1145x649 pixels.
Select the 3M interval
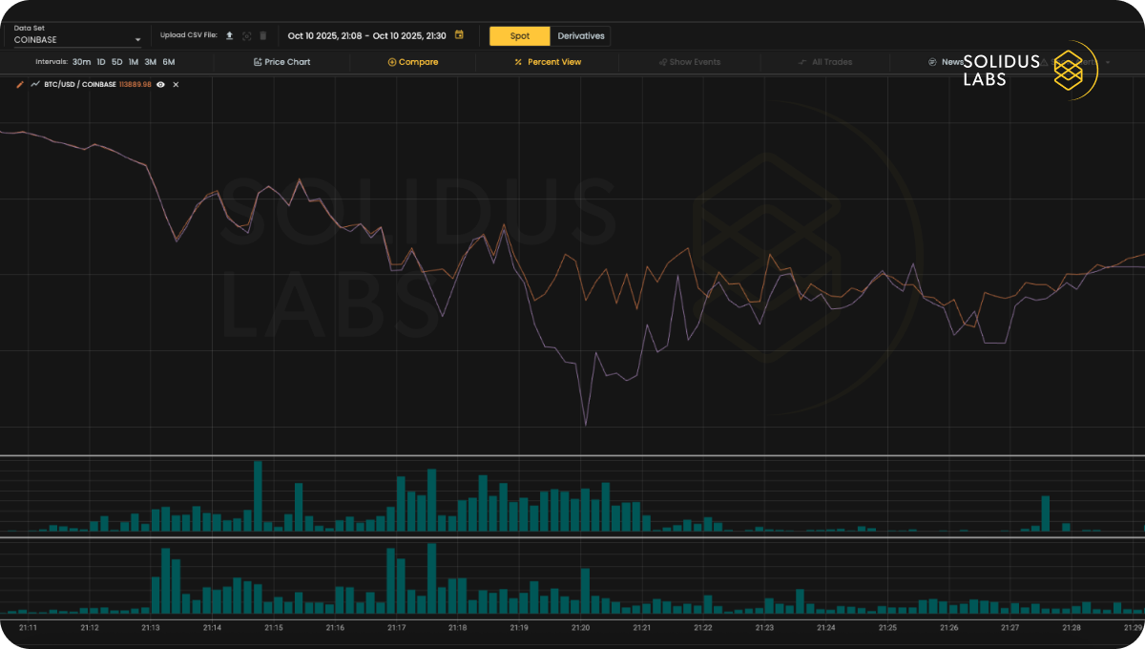pos(151,62)
